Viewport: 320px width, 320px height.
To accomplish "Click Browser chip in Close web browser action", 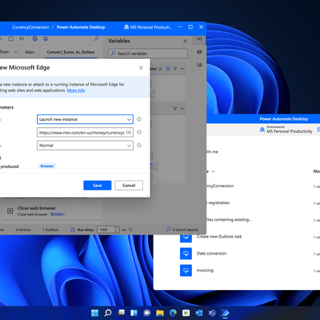I will pos(57,214).
